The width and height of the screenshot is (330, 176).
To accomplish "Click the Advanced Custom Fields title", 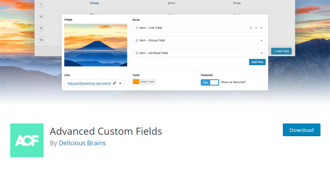I will [x=106, y=131].
